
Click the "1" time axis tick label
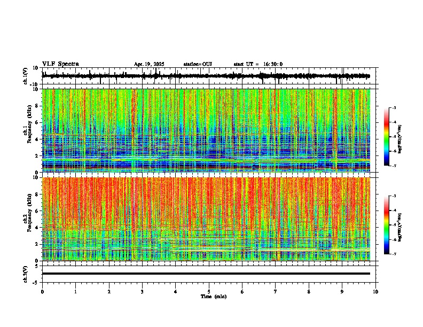[x=76, y=292]
